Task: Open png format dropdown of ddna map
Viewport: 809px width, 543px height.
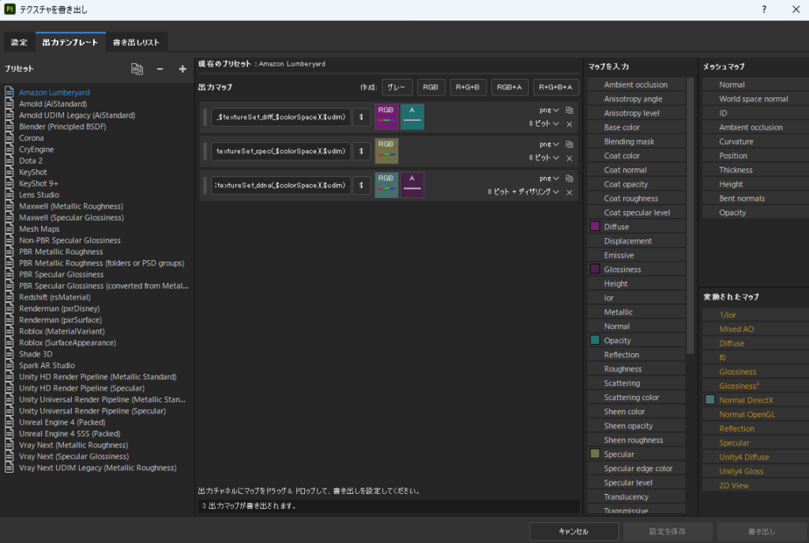Action: pos(549,178)
